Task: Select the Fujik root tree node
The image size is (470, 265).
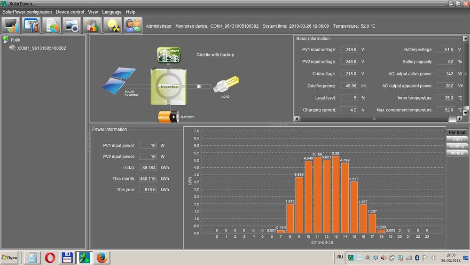Action: (16, 40)
